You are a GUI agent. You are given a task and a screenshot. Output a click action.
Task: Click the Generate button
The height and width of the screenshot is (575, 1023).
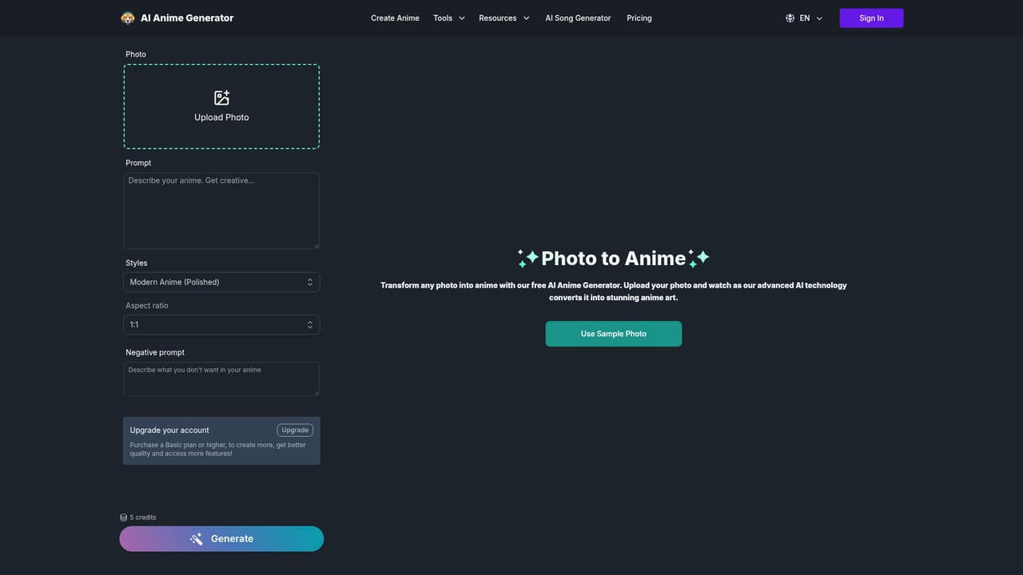221,539
